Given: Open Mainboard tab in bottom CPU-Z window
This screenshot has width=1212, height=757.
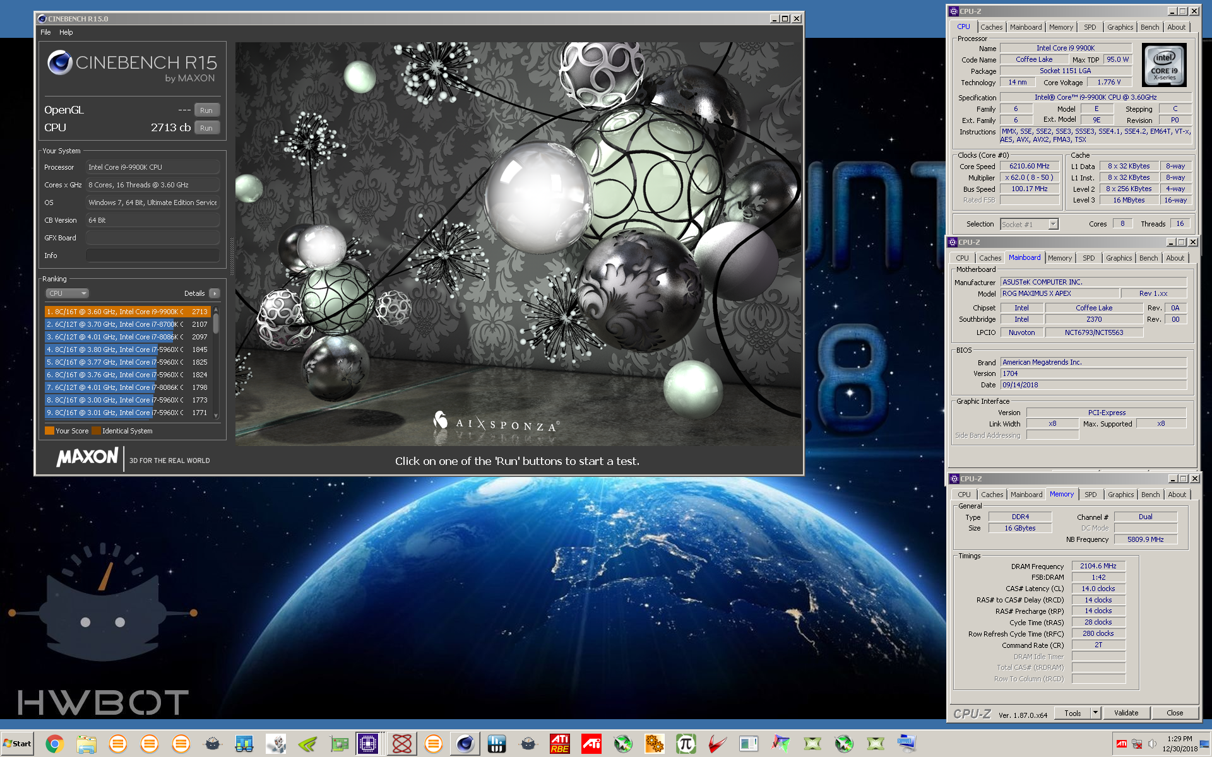Looking at the screenshot, I should (1026, 495).
